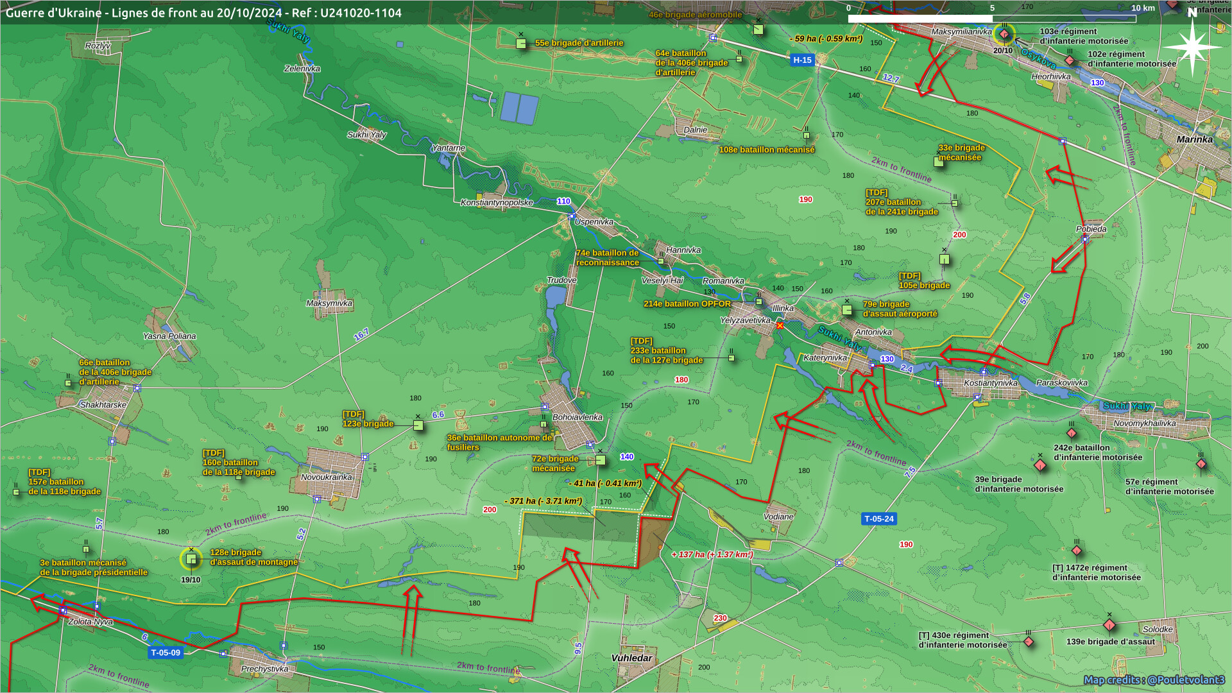This screenshot has width=1232, height=693.
Task: Click the Marinka town label
Action: [x=1194, y=139]
